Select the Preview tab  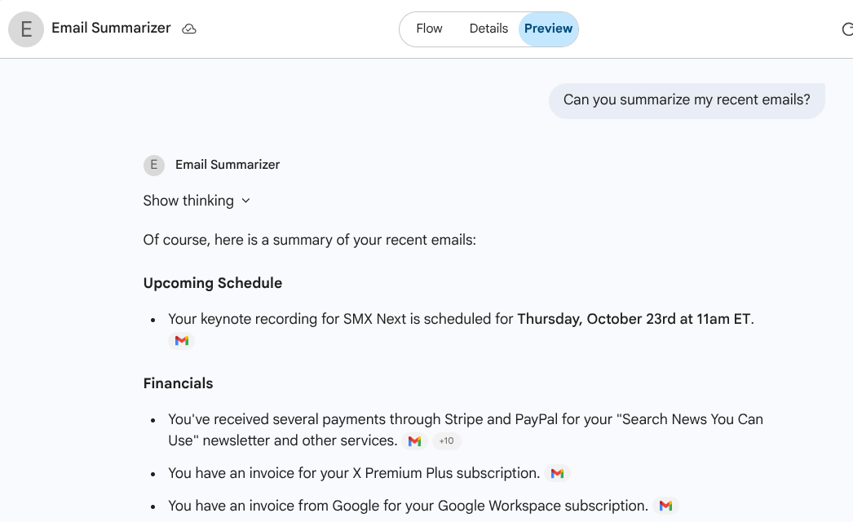(x=548, y=29)
